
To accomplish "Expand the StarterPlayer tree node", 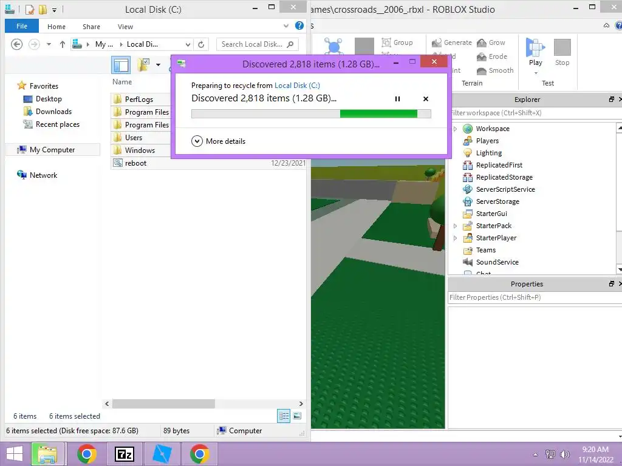I will coord(456,238).
